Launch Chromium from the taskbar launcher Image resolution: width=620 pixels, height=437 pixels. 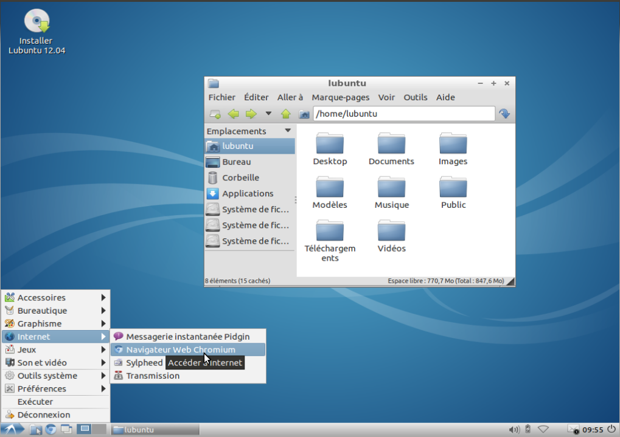point(51,430)
